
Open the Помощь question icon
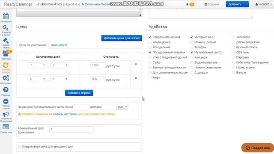(x=6, y=90)
